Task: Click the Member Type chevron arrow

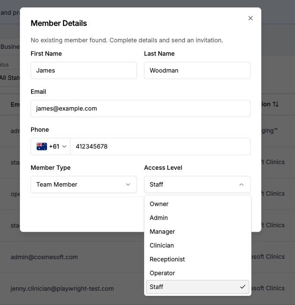Action: [128, 184]
